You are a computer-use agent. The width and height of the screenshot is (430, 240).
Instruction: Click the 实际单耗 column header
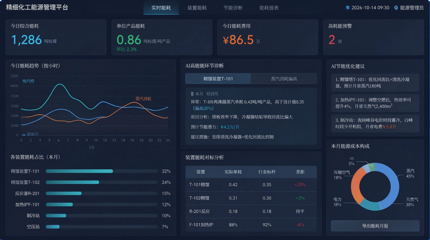pyautogui.click(x=233, y=172)
